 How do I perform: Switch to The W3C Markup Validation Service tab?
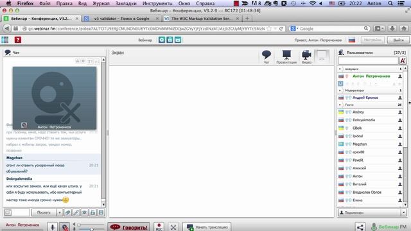click(202, 19)
